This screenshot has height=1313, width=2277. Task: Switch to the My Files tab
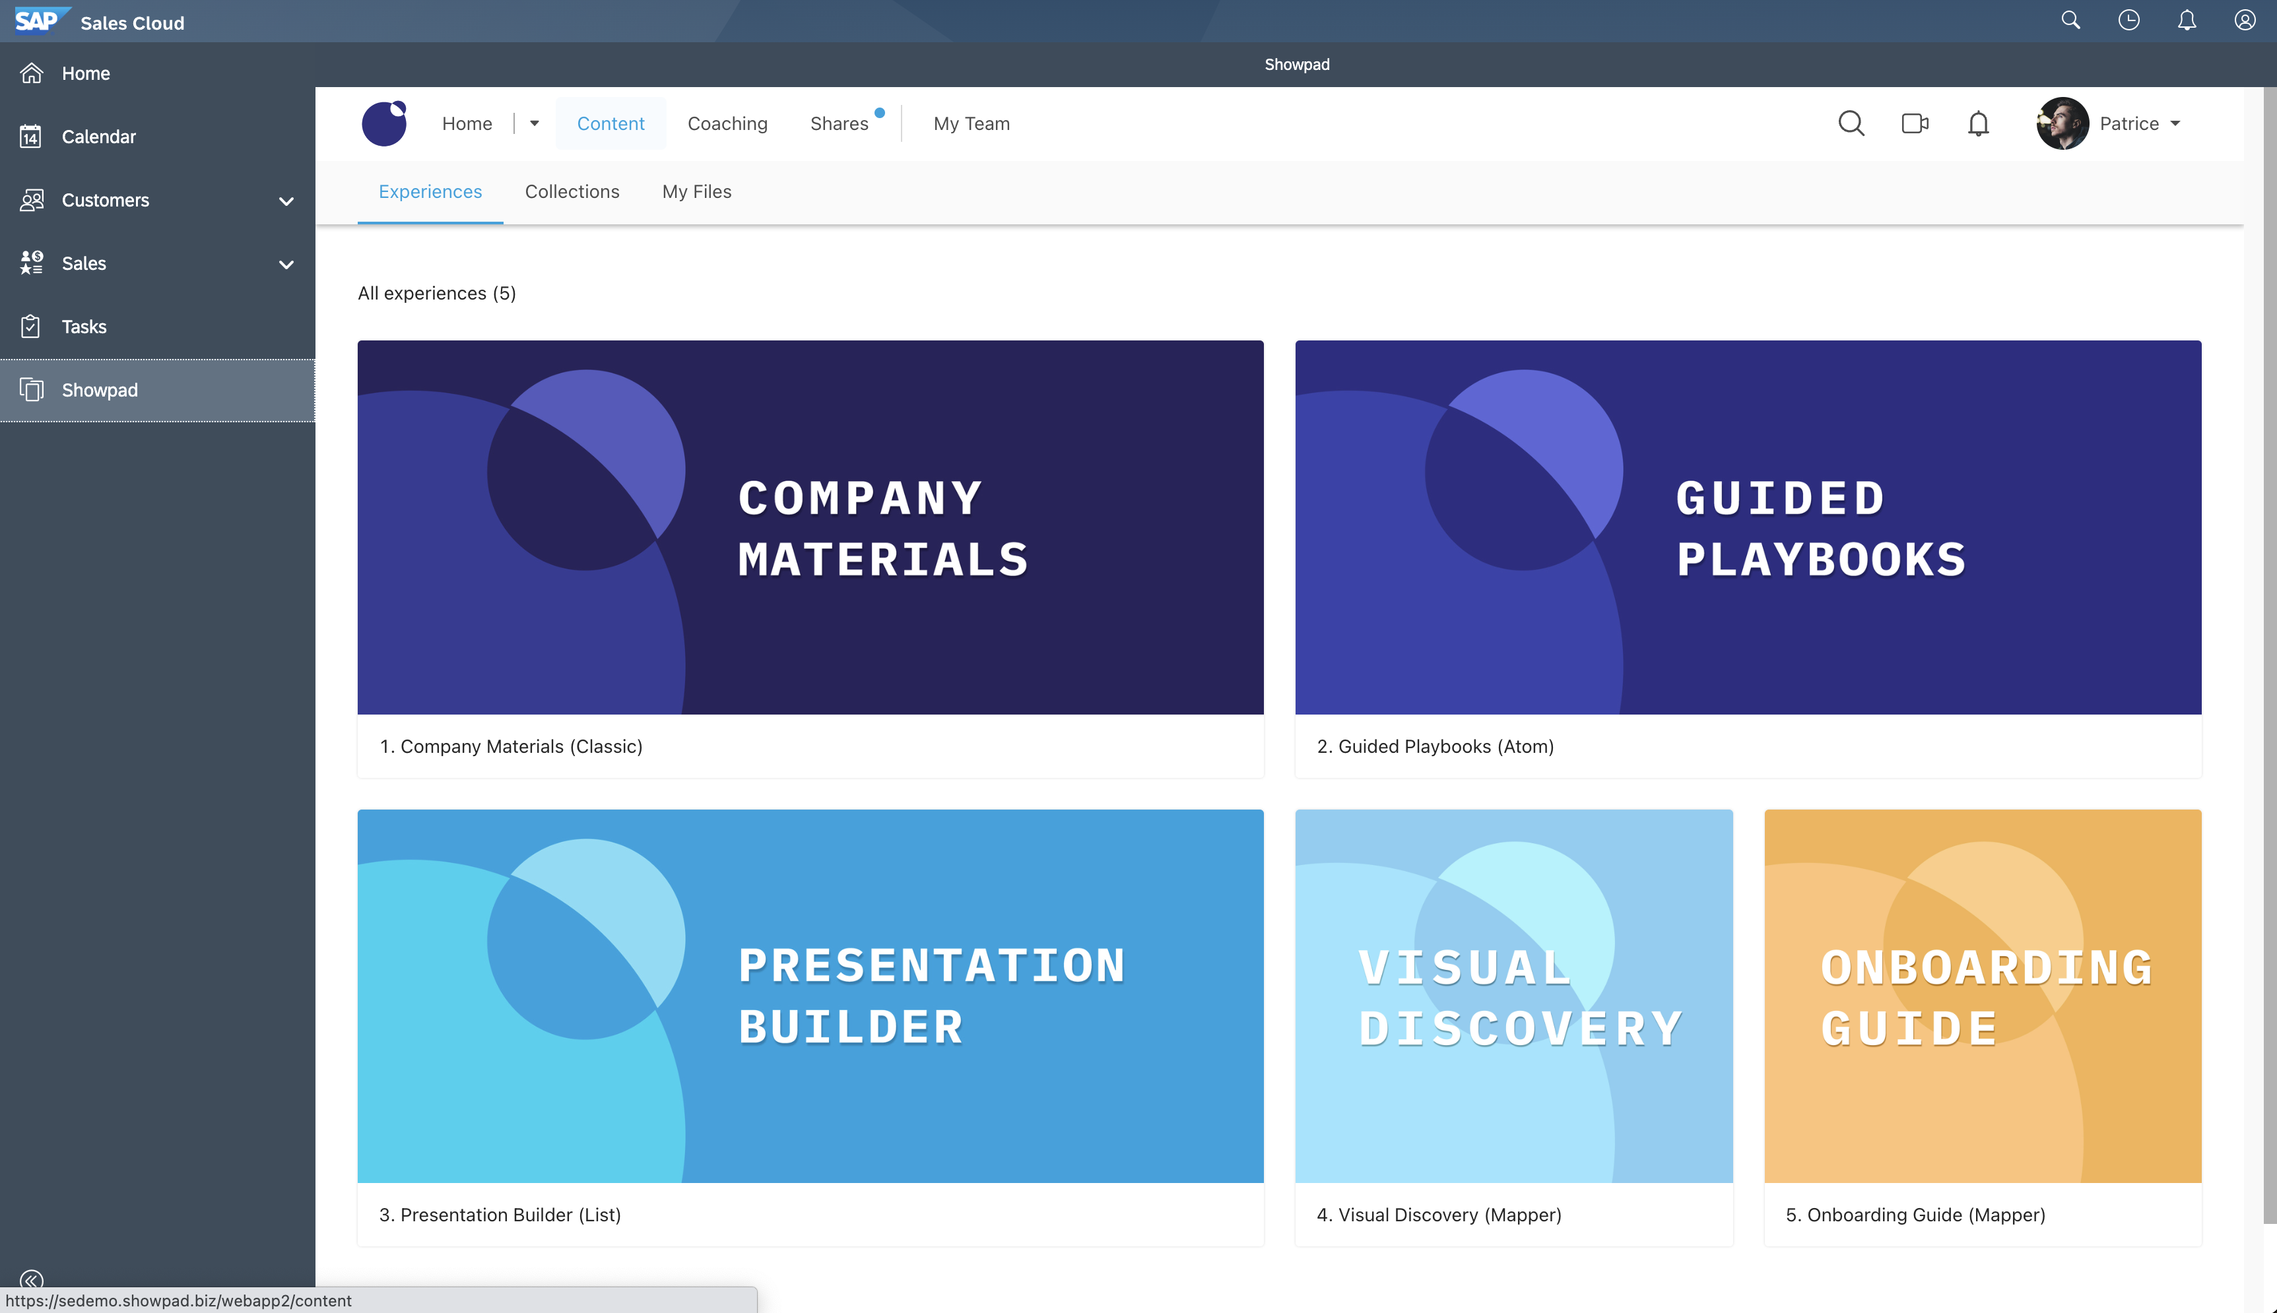coord(696,192)
